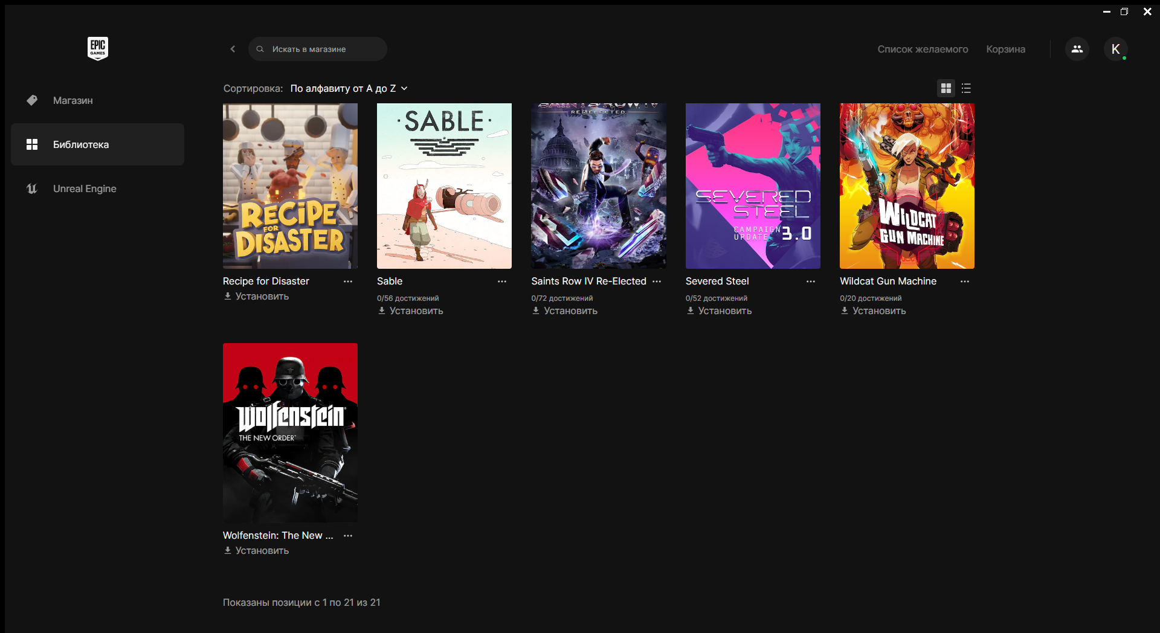Install Recipe for Disaster

[x=256, y=296]
